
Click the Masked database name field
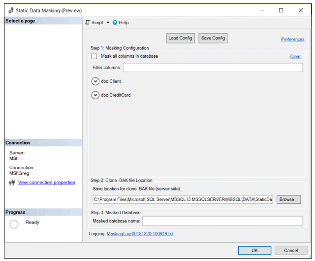click(222, 221)
